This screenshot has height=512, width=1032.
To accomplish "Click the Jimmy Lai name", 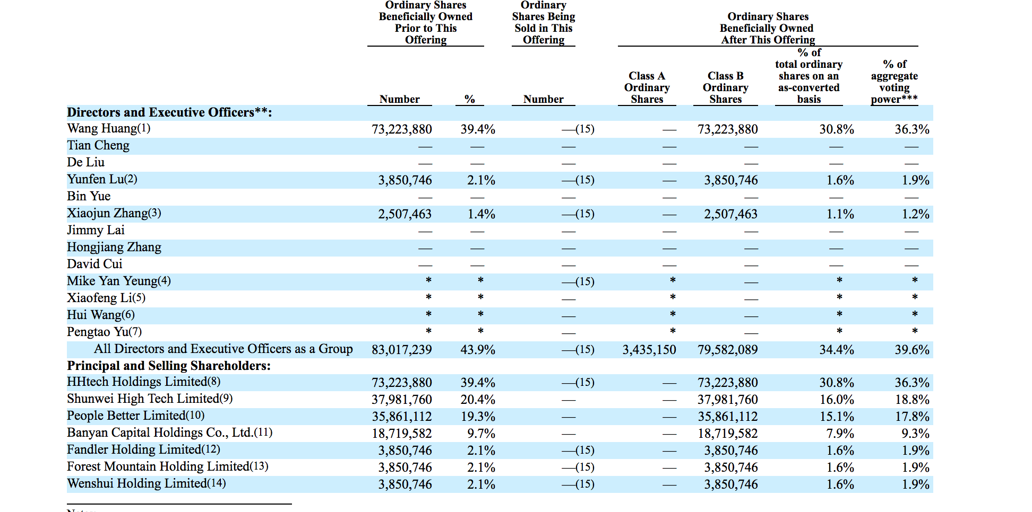I will click(96, 230).
